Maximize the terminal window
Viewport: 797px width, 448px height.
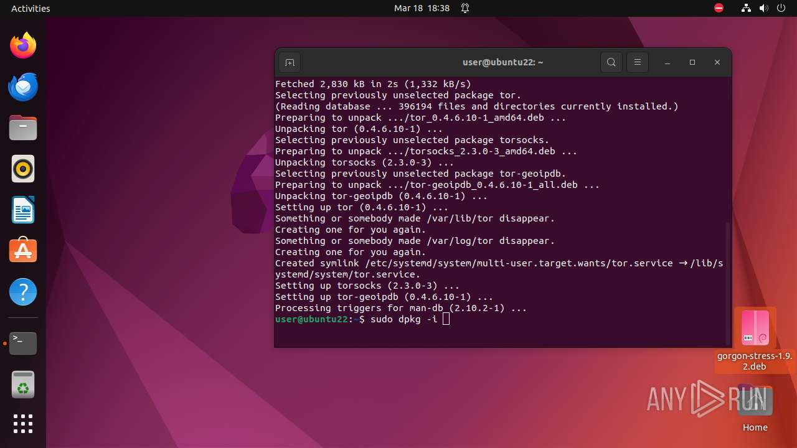tap(692, 62)
